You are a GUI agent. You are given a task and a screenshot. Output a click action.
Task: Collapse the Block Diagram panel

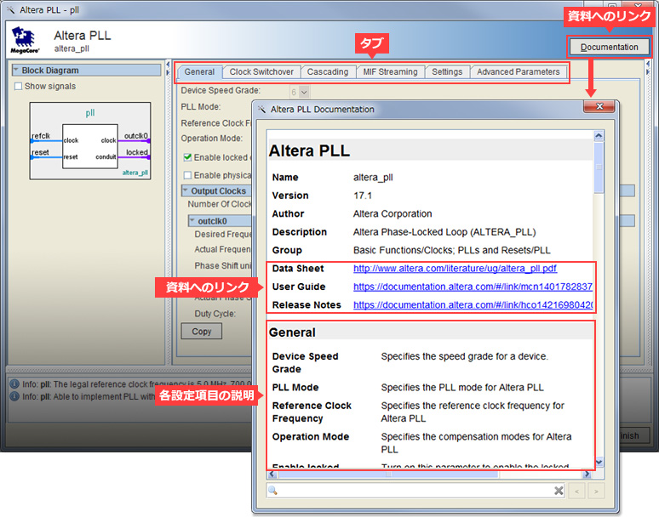click(x=16, y=70)
